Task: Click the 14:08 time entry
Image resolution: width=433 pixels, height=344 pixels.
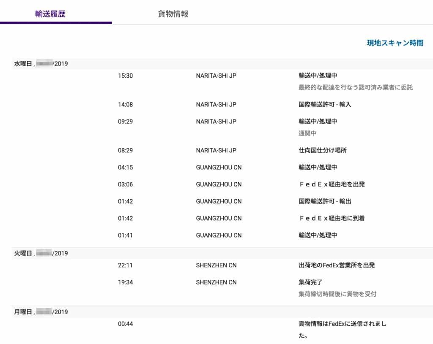Action: click(125, 105)
